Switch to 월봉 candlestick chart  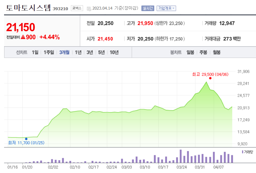click(x=217, y=52)
